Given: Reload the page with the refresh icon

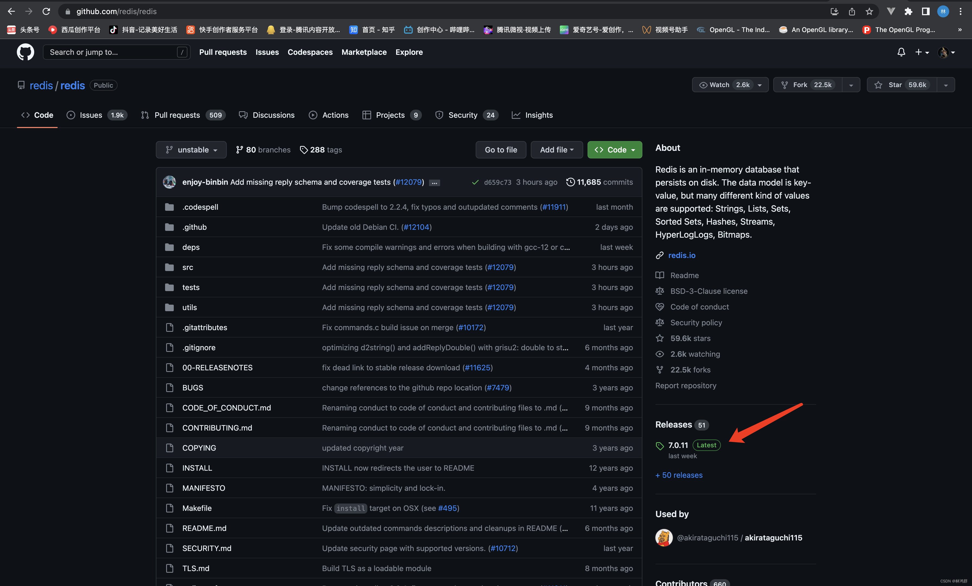Looking at the screenshot, I should tap(46, 11).
